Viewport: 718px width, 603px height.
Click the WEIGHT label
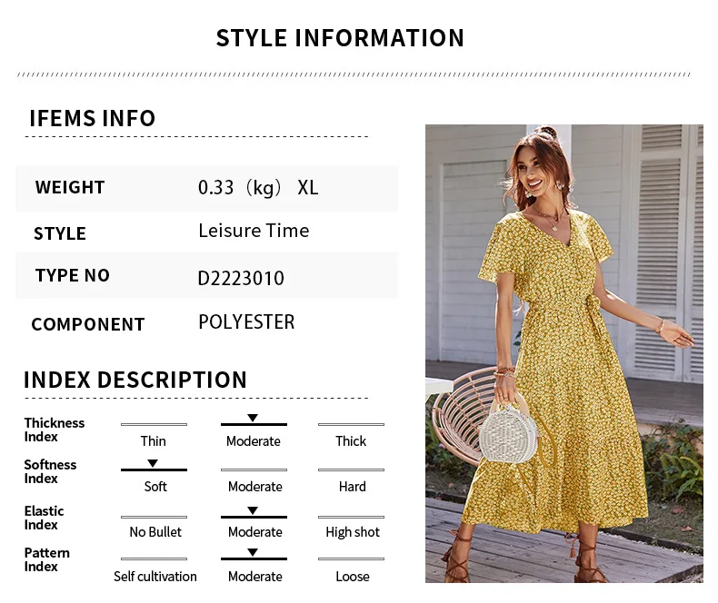[70, 188]
